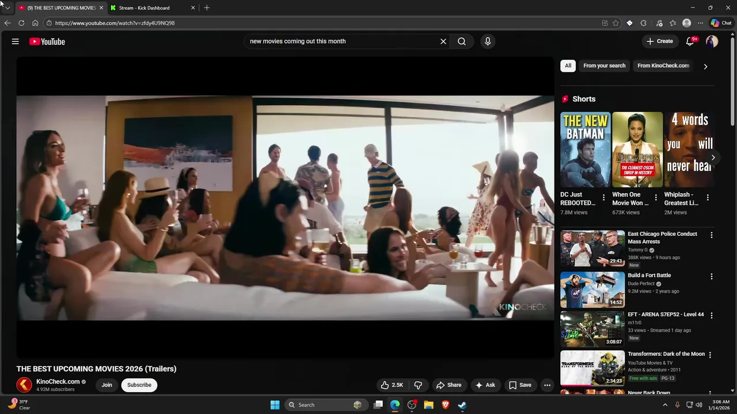737x414 pixels.
Task: Go to the YouTube home logo
Action: coord(47,41)
